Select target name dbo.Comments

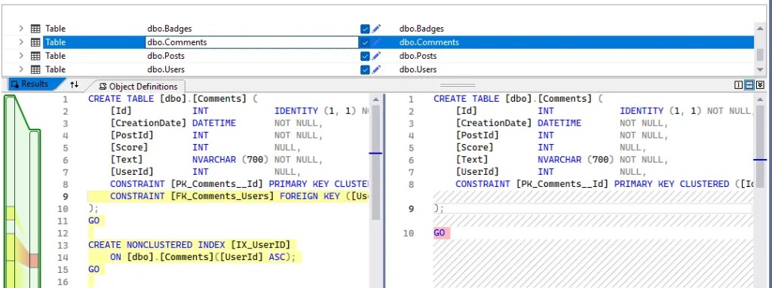[x=429, y=42]
